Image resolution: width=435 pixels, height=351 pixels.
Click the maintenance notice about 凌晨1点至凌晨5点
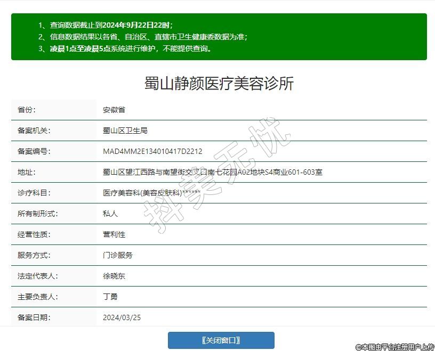(125, 49)
